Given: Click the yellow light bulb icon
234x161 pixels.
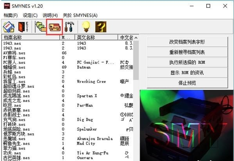Looking at the screenshot, I should [86, 27].
